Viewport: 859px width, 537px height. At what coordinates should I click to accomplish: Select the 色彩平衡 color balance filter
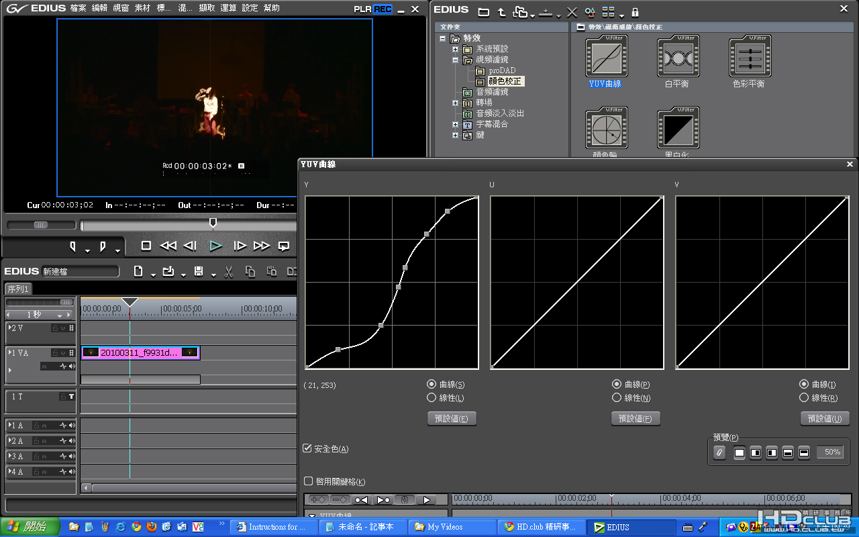click(750, 58)
